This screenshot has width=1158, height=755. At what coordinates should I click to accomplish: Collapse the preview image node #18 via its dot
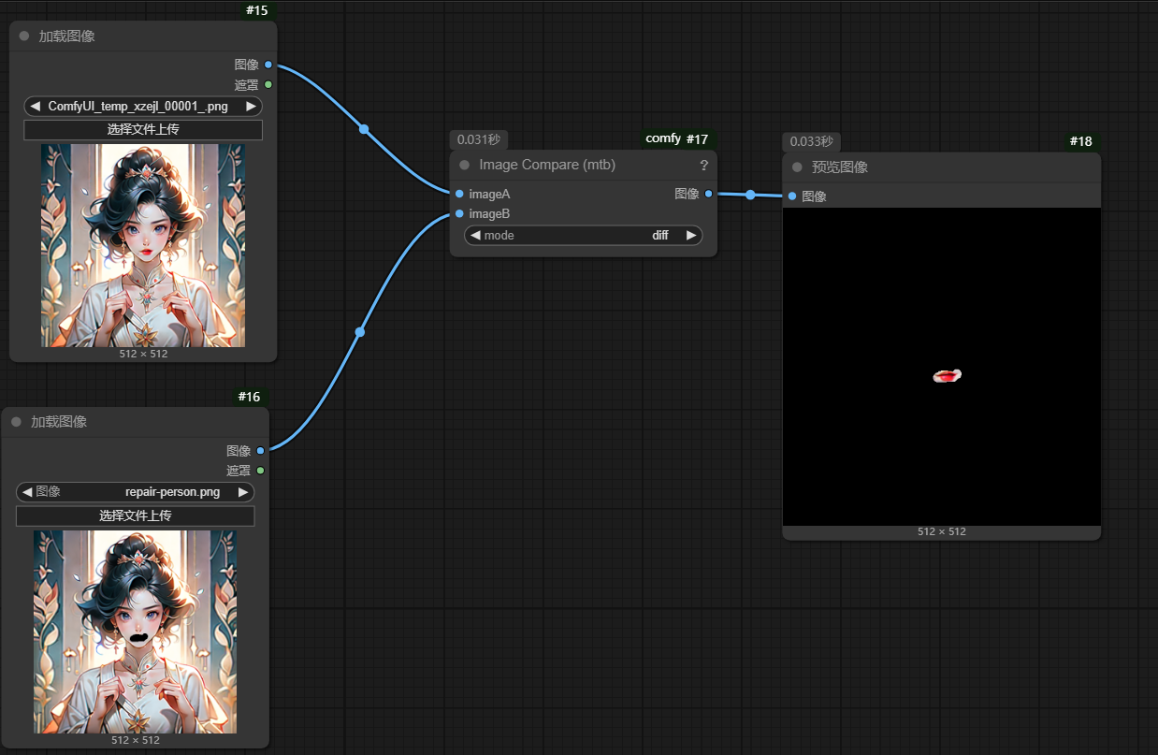(x=797, y=167)
